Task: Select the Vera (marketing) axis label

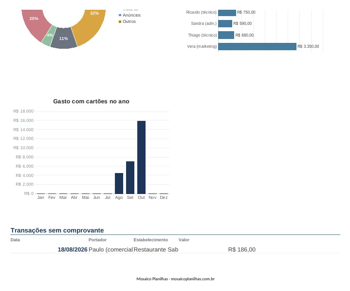Action: click(x=202, y=46)
